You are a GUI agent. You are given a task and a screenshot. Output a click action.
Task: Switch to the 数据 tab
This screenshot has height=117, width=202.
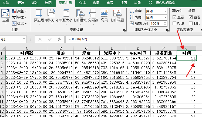[96, 3]
